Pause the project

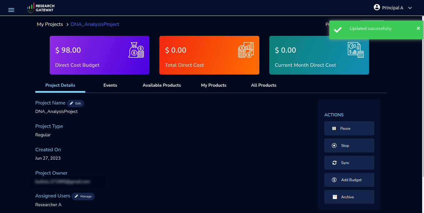click(349, 128)
